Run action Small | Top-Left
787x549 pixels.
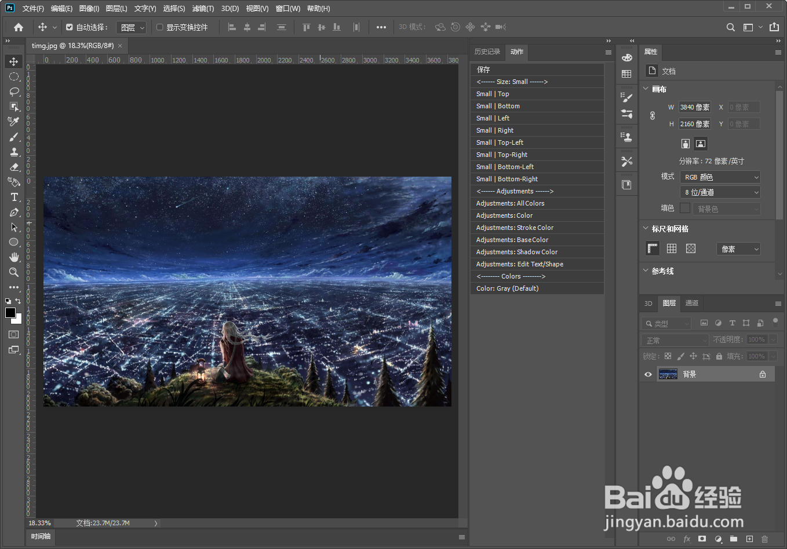[x=537, y=142]
